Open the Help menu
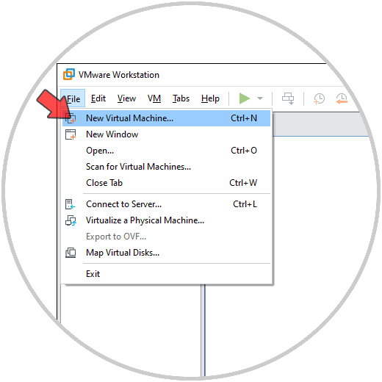Screen dimensions: 382x382 (210, 98)
